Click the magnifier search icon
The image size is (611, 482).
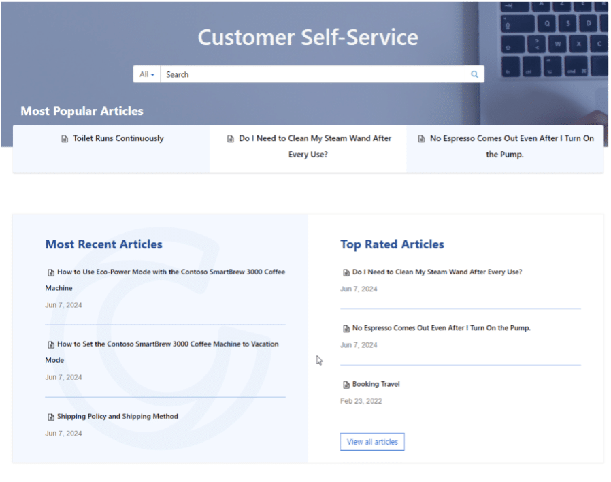pyautogui.click(x=474, y=74)
